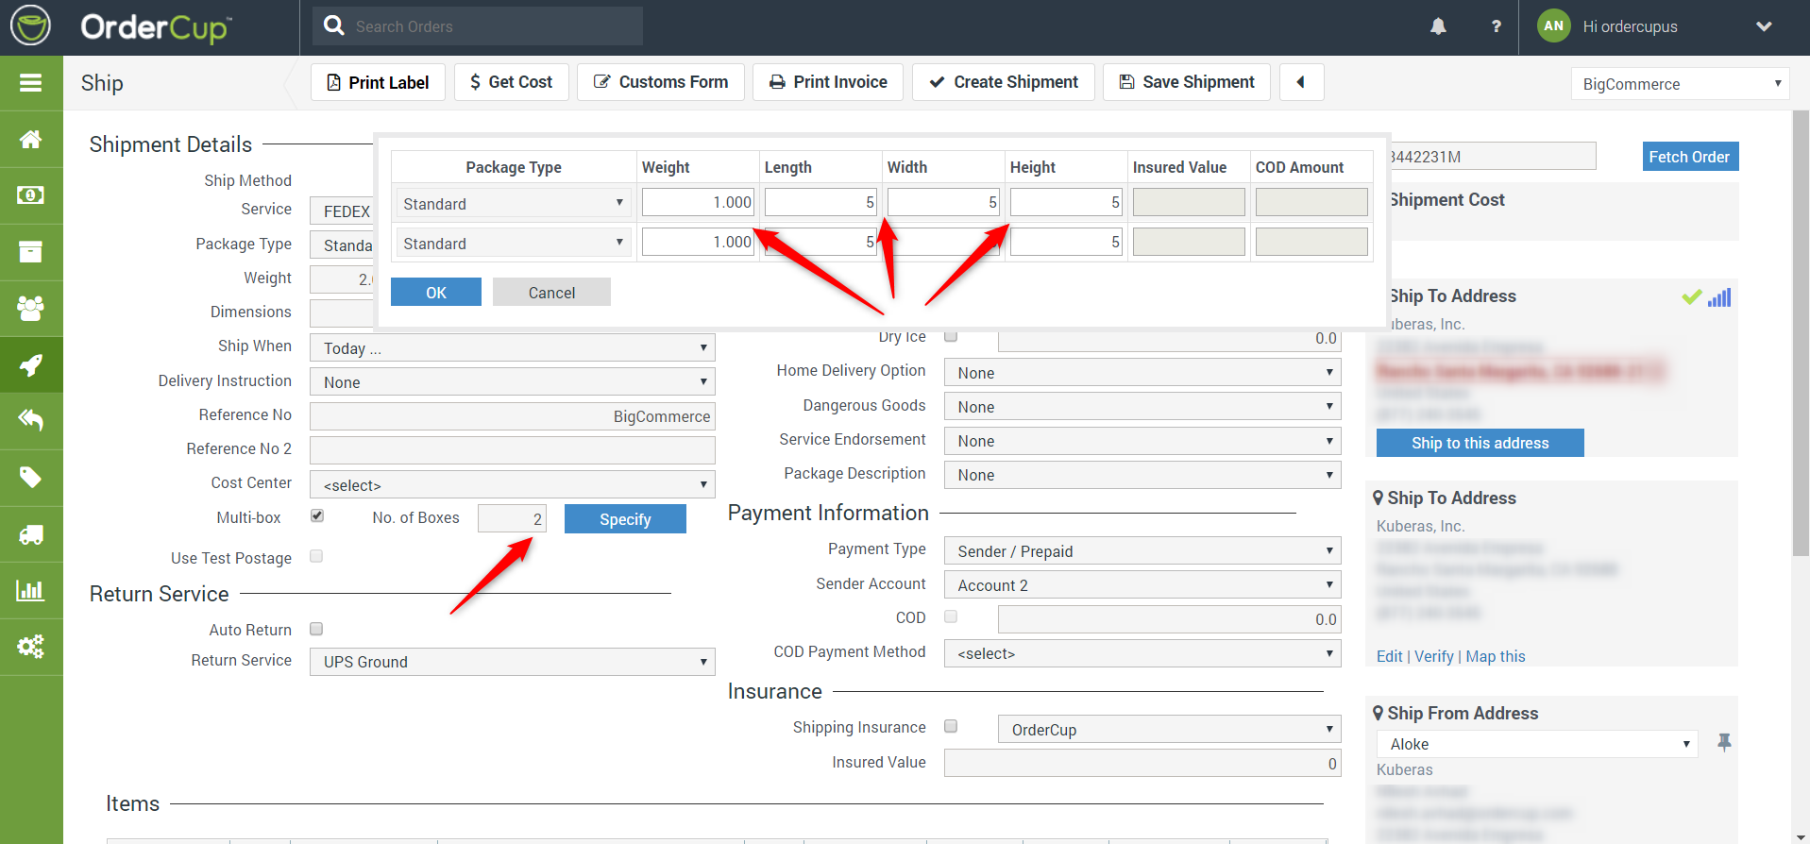1810x844 pixels.
Task: Open the Delivery Instruction dropdown
Action: pyautogui.click(x=513, y=382)
